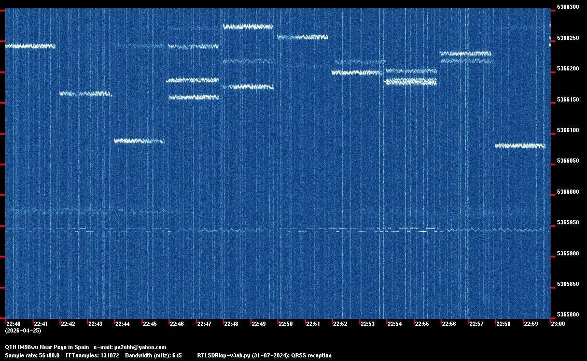The width and height of the screenshot is (587, 361).
Task: Click the 23:00 time axis label
Action: point(557,324)
